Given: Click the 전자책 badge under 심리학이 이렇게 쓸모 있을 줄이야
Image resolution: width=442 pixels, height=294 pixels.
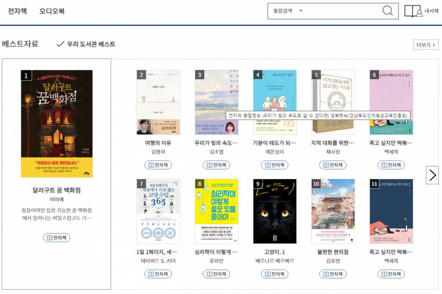Looking at the screenshot, I should tap(216, 274).
